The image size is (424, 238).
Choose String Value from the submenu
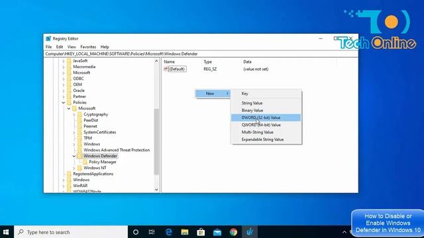coord(266,103)
